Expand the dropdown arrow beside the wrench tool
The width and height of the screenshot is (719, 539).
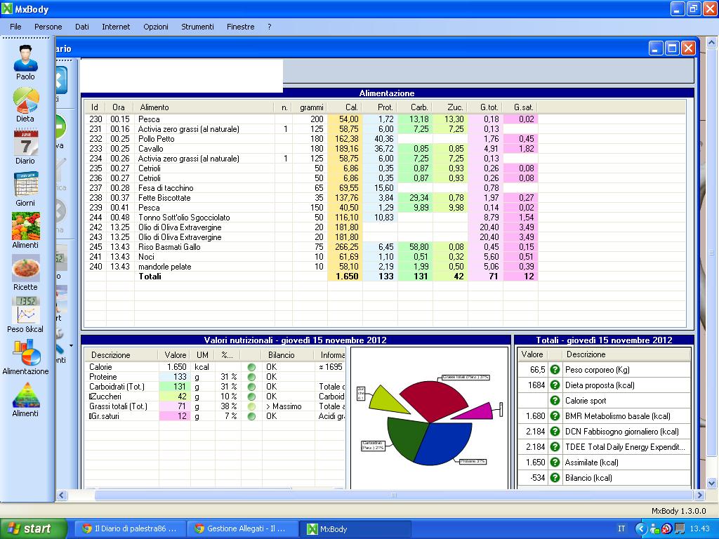pos(71,346)
